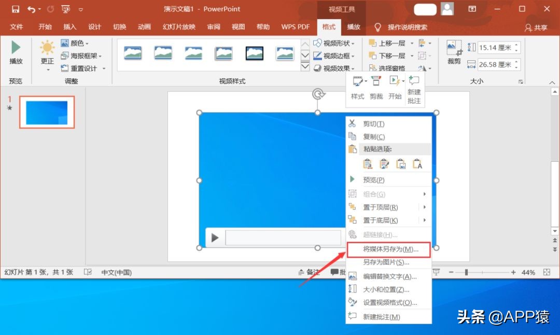Select slide 1 thumbnail in the left pane
This screenshot has height=335, width=560.
pyautogui.click(x=47, y=112)
